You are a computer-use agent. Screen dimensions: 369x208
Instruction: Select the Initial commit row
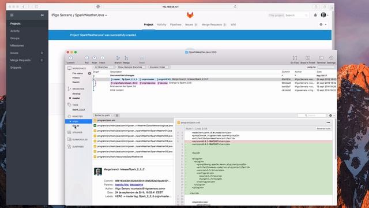click(x=214, y=90)
